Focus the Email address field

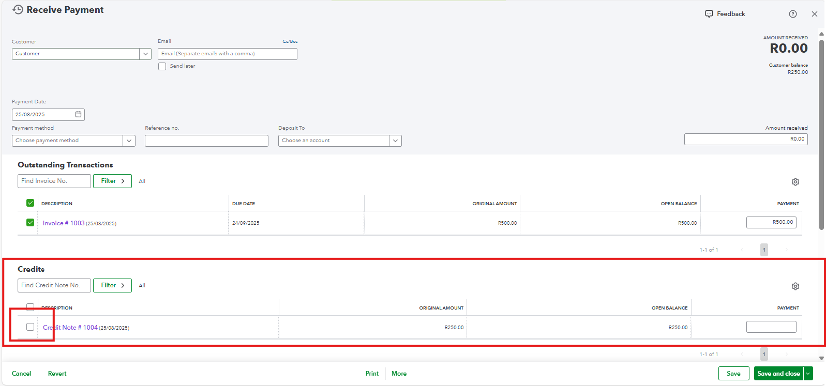[228, 54]
